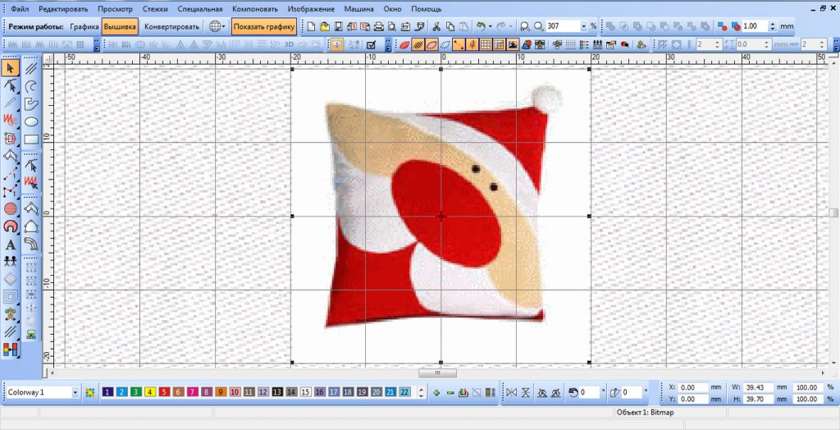Image resolution: width=840 pixels, height=430 pixels.
Task: Open the globe icon dropdown arrow
Action: [x=225, y=26]
